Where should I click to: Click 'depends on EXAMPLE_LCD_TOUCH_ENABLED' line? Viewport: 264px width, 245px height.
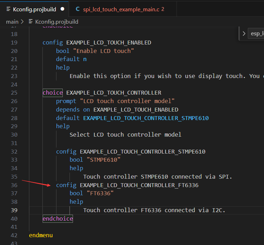[x=117, y=109]
